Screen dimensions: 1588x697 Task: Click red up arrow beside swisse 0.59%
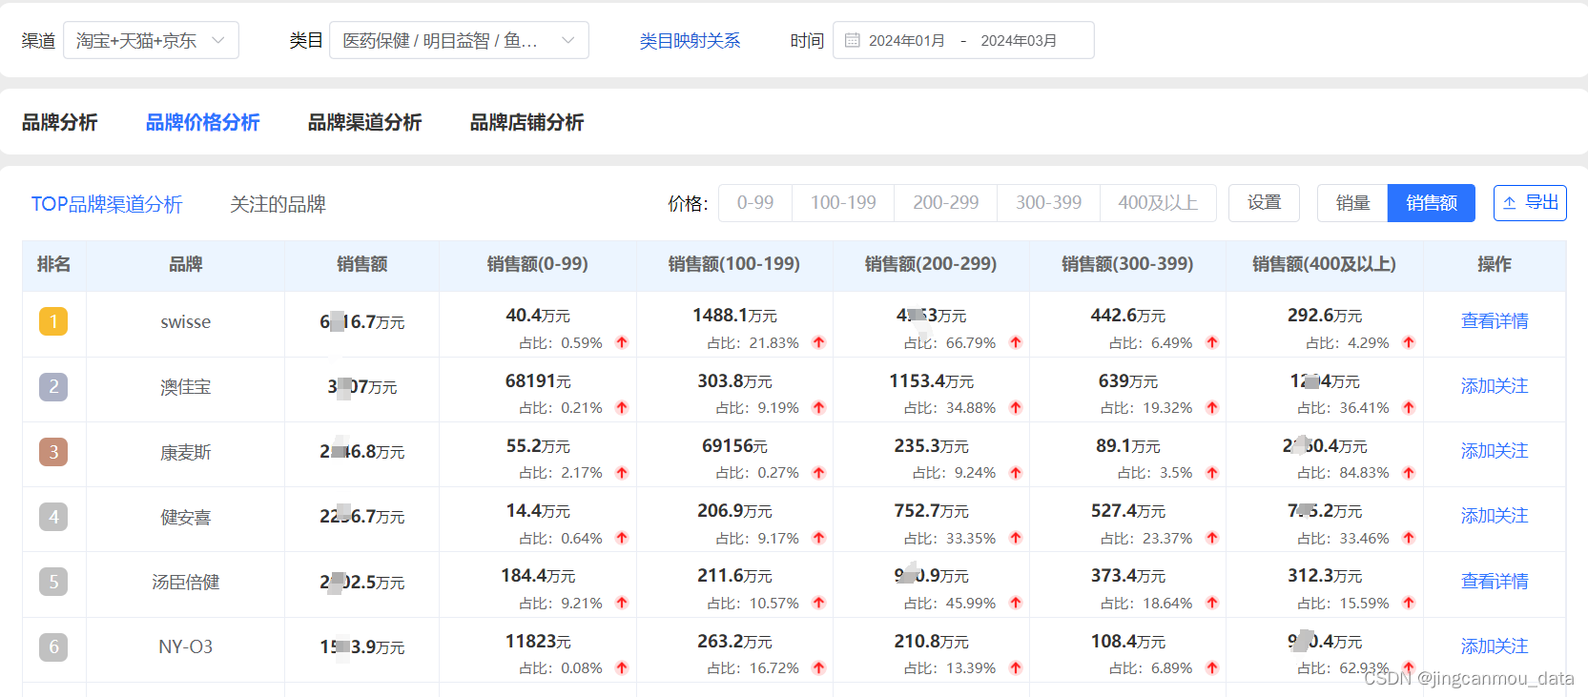click(x=622, y=342)
